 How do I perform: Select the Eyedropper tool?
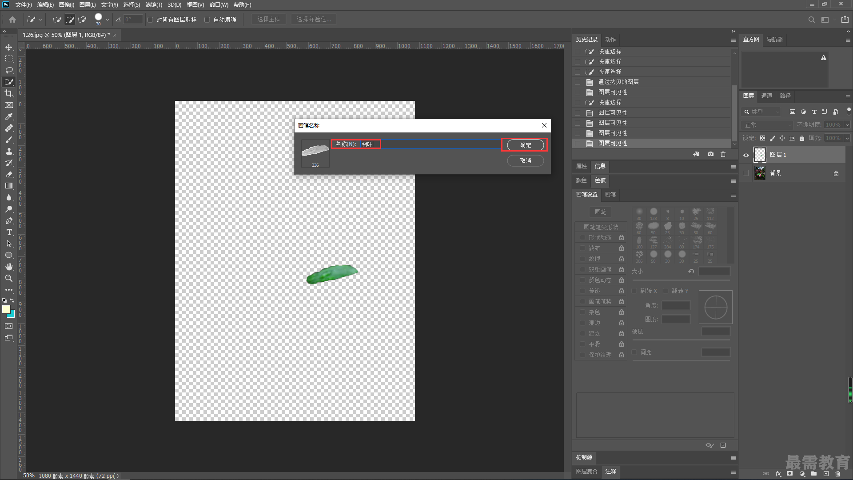pyautogui.click(x=9, y=116)
